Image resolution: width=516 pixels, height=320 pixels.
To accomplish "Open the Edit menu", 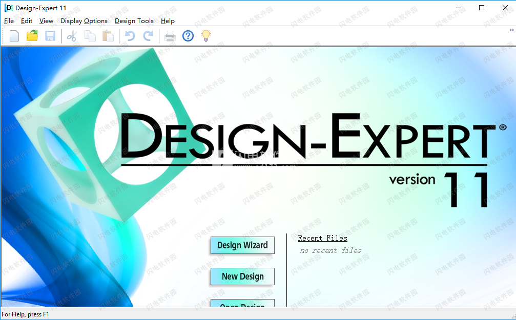I will point(27,21).
